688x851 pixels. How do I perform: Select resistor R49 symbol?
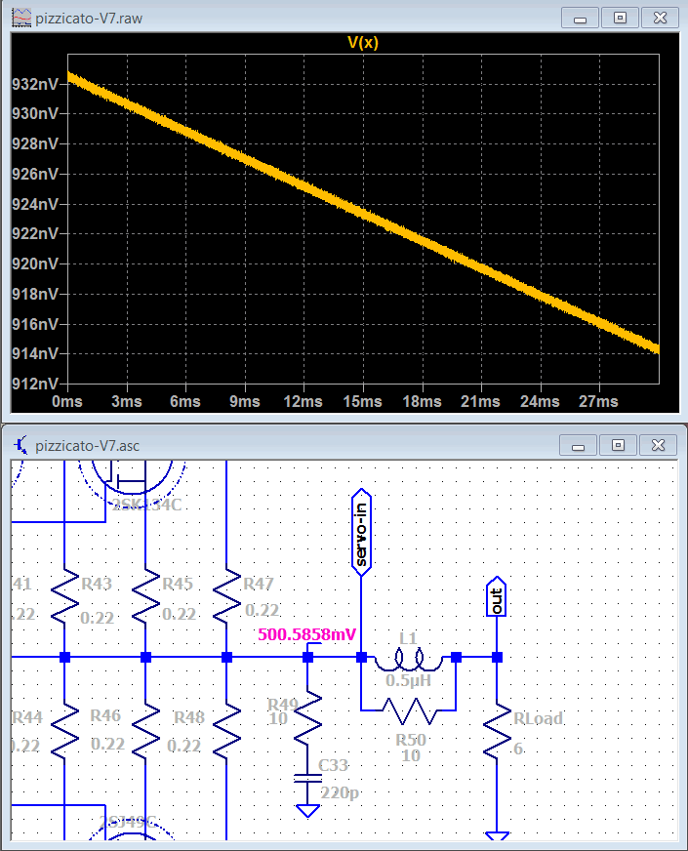pyautogui.click(x=307, y=717)
